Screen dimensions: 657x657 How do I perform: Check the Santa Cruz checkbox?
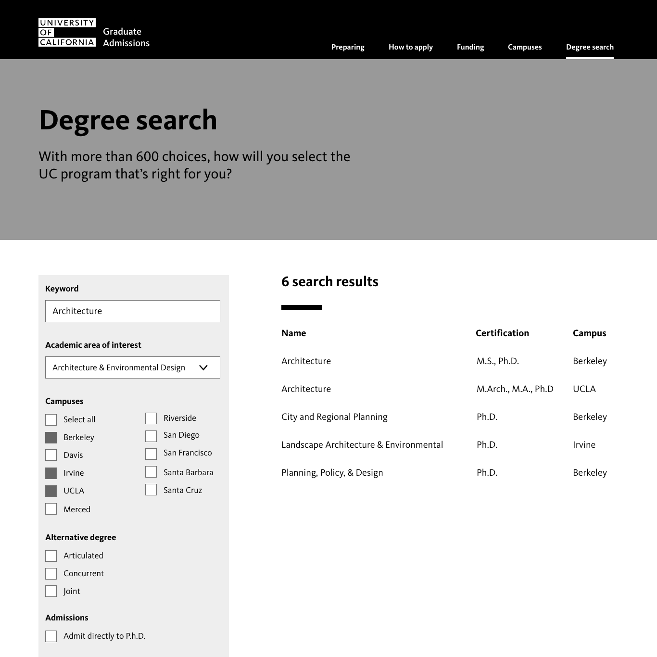coord(151,490)
